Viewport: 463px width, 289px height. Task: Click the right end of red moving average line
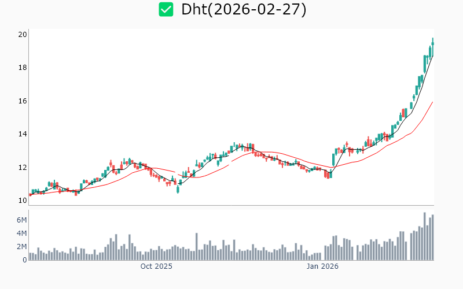coord(432,102)
